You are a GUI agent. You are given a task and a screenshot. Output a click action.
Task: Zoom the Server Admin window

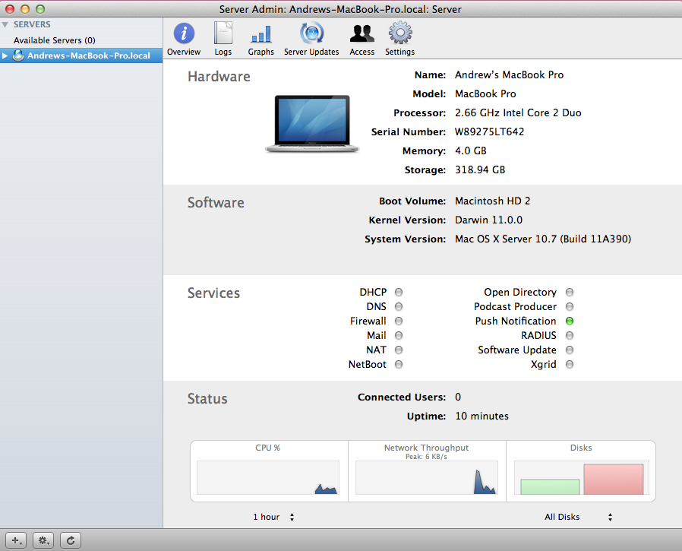pos(40,8)
